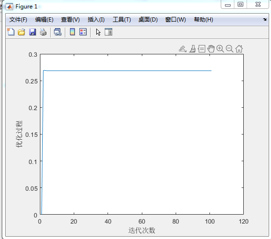The image size is (271, 239).
Task: Open the 工具(T) menu
Action: click(122, 20)
